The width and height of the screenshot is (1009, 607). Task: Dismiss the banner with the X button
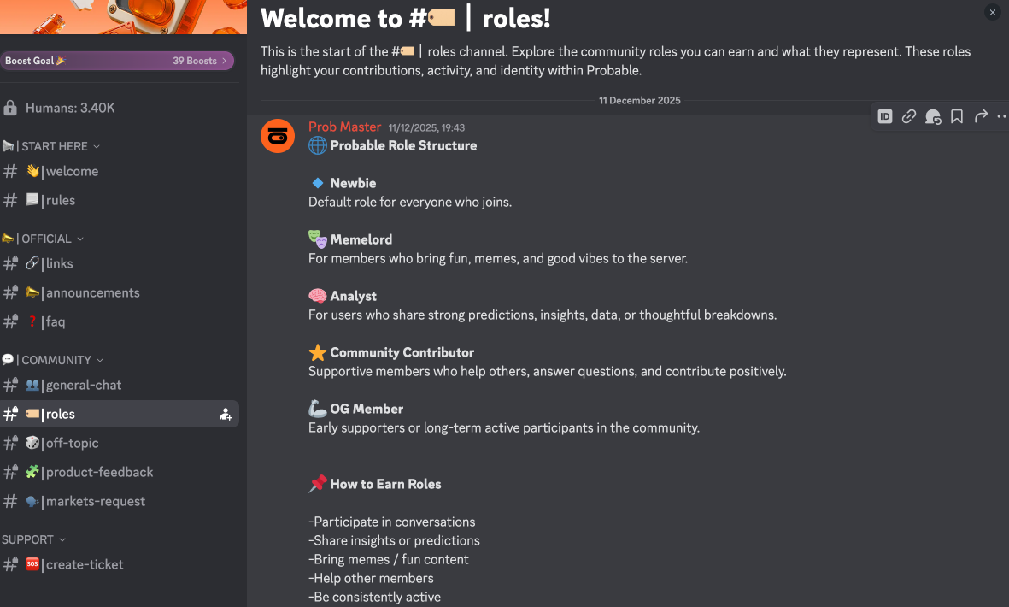[x=992, y=12]
